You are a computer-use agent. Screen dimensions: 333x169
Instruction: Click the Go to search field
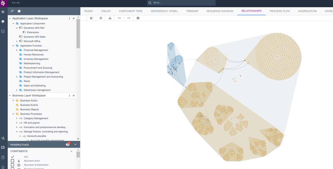[183, 3]
